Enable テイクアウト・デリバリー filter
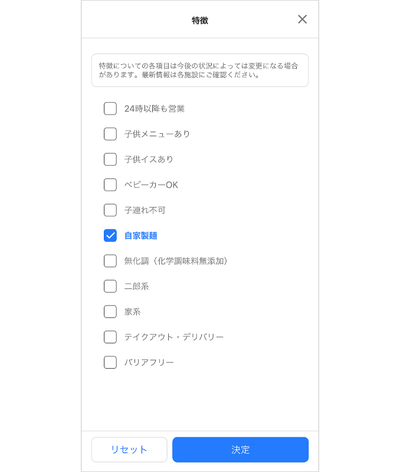The image size is (400, 472). (x=110, y=337)
